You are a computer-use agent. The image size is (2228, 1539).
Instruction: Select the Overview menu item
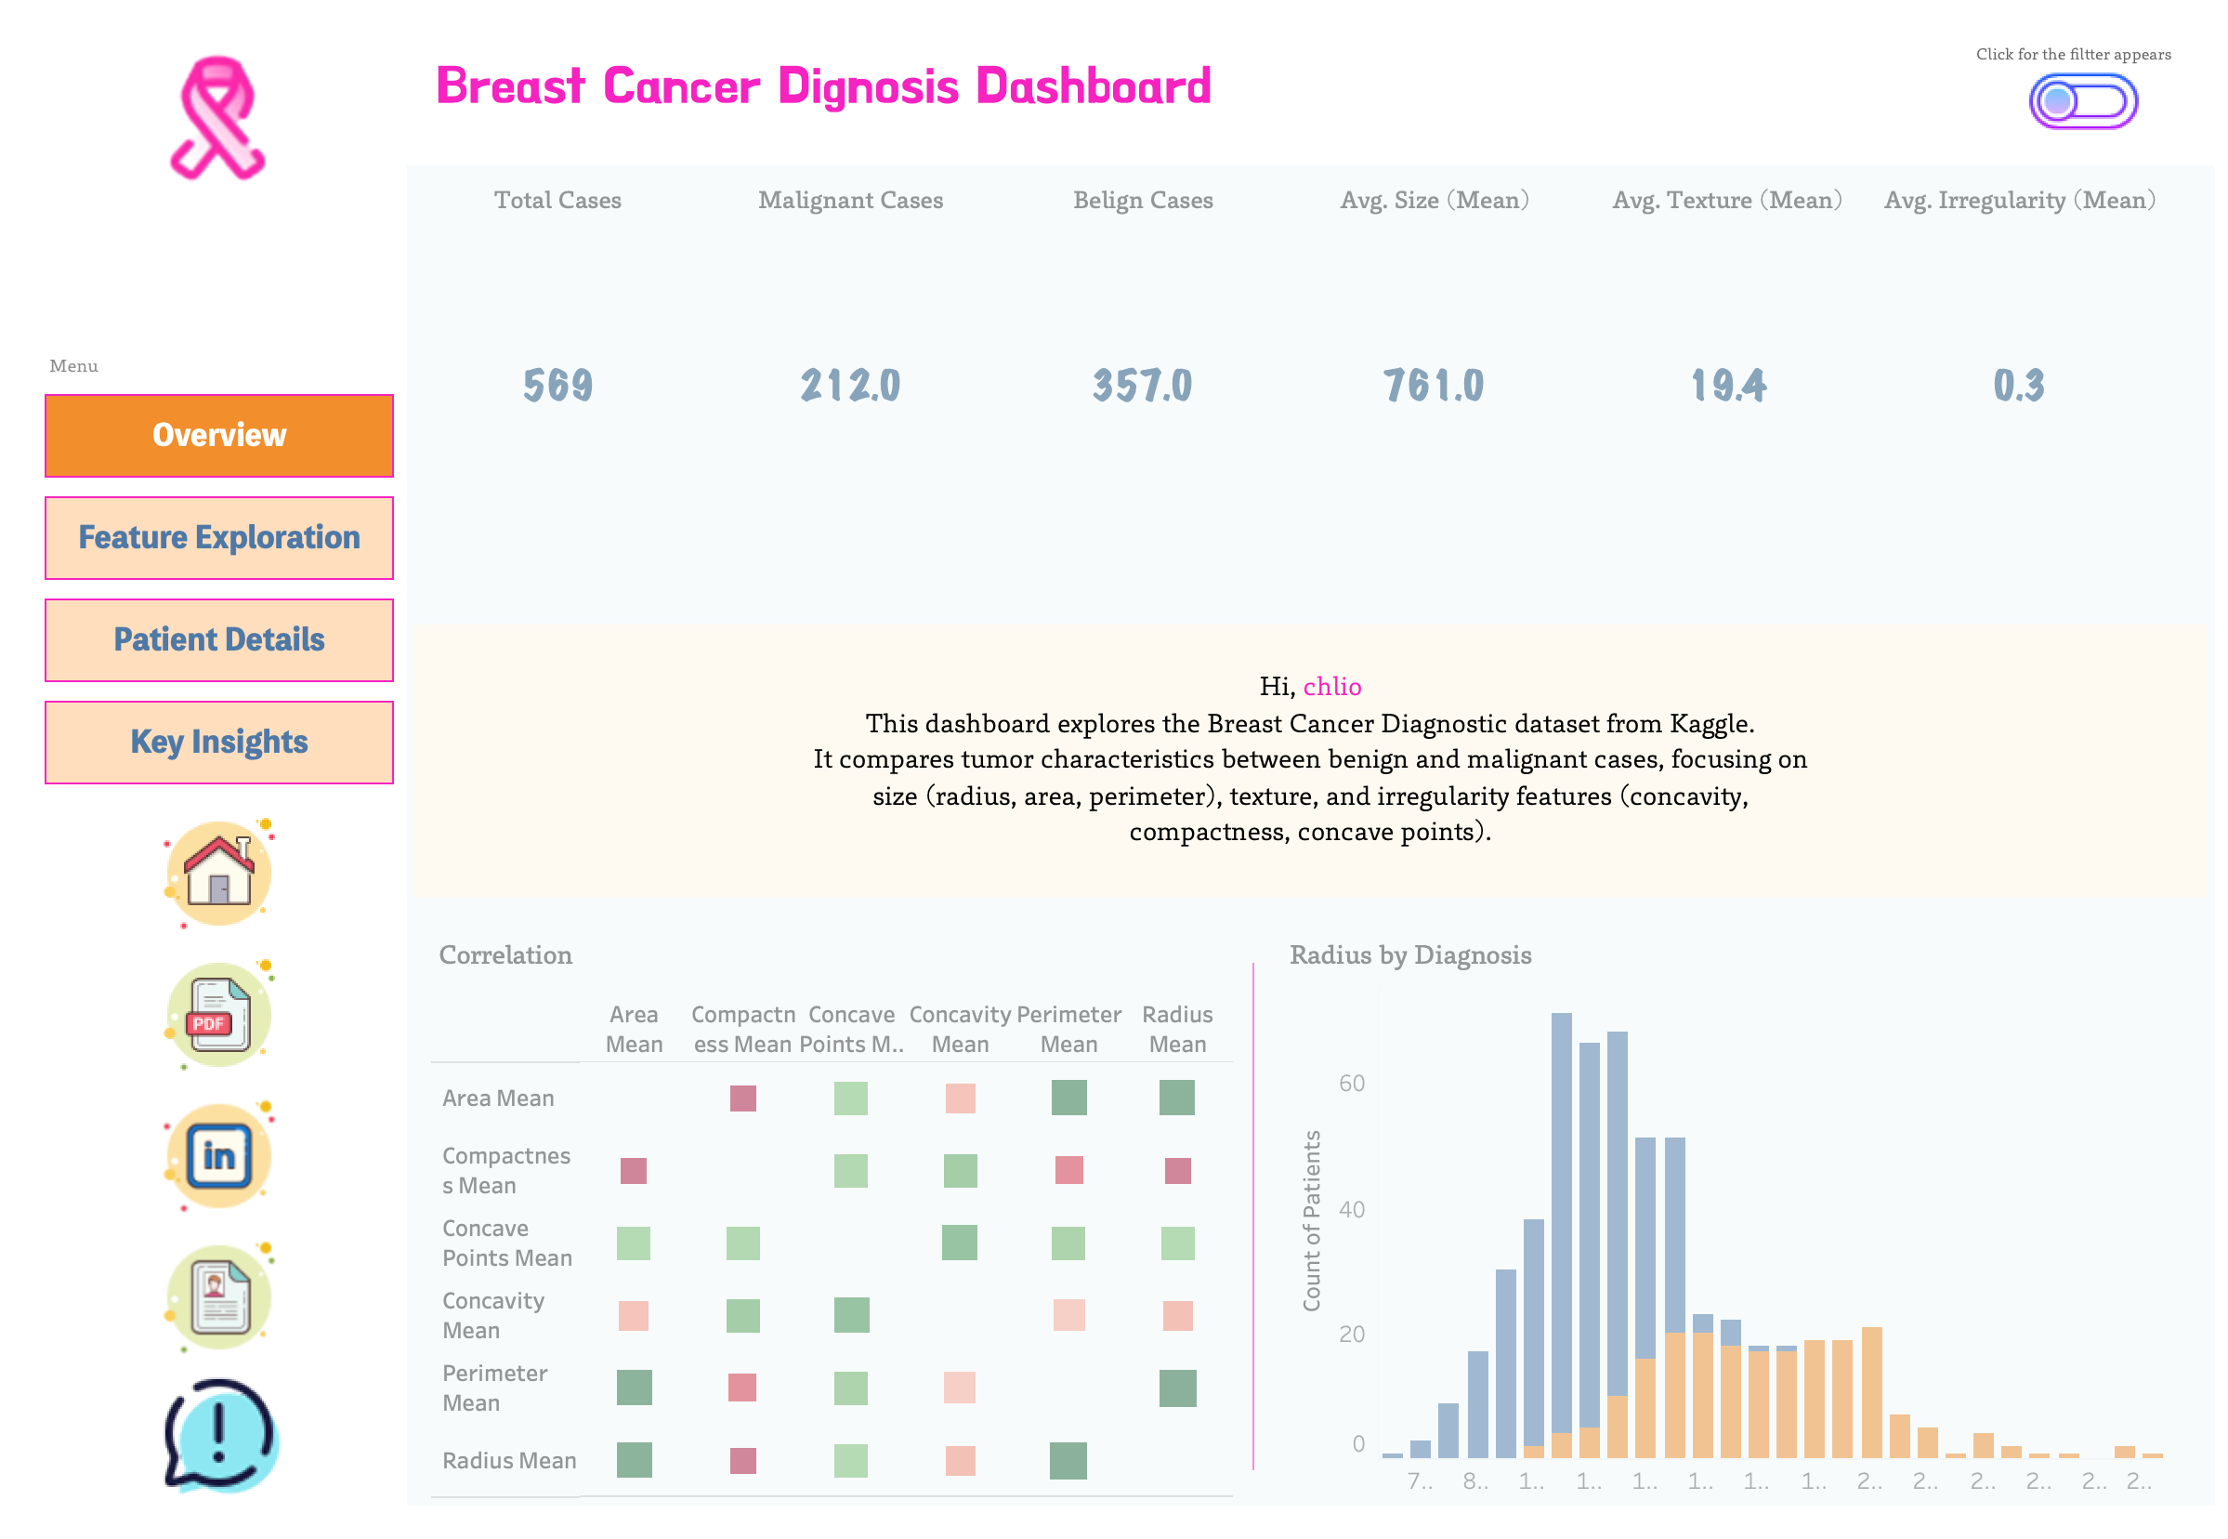(219, 435)
